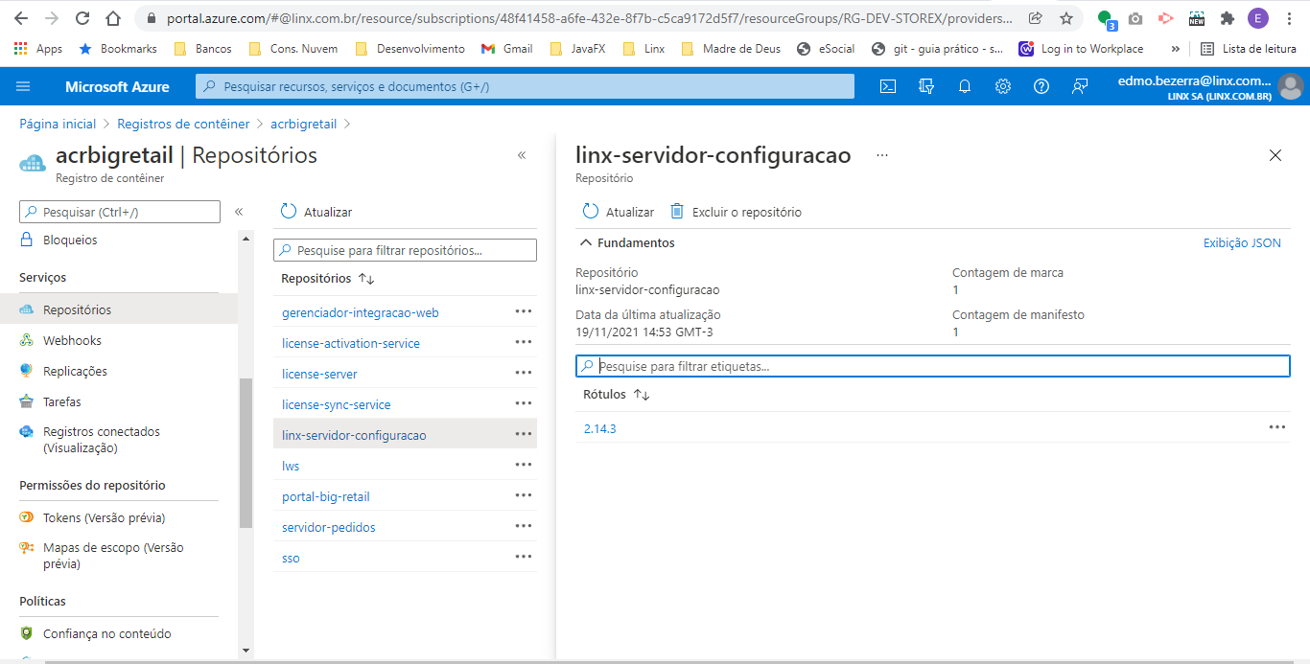Open more options for license-server repository

pos(523,374)
